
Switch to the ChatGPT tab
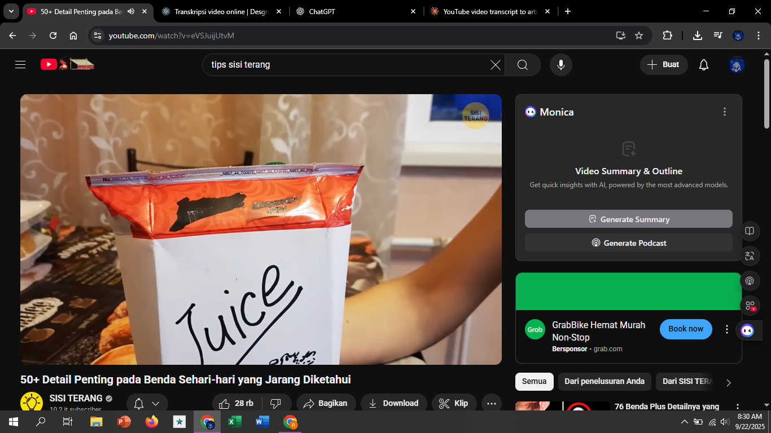point(357,11)
